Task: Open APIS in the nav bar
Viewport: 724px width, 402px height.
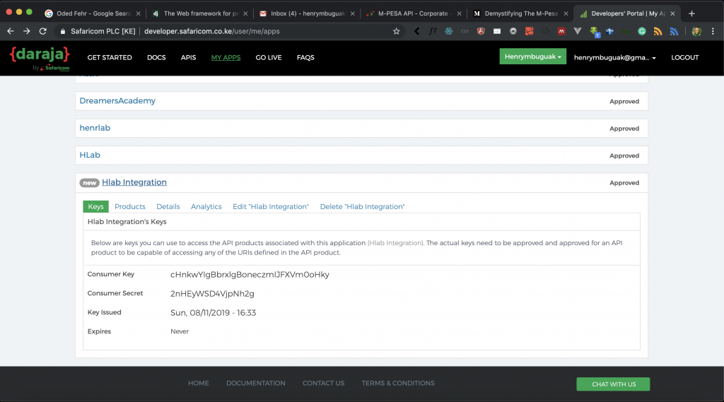Action: point(188,58)
